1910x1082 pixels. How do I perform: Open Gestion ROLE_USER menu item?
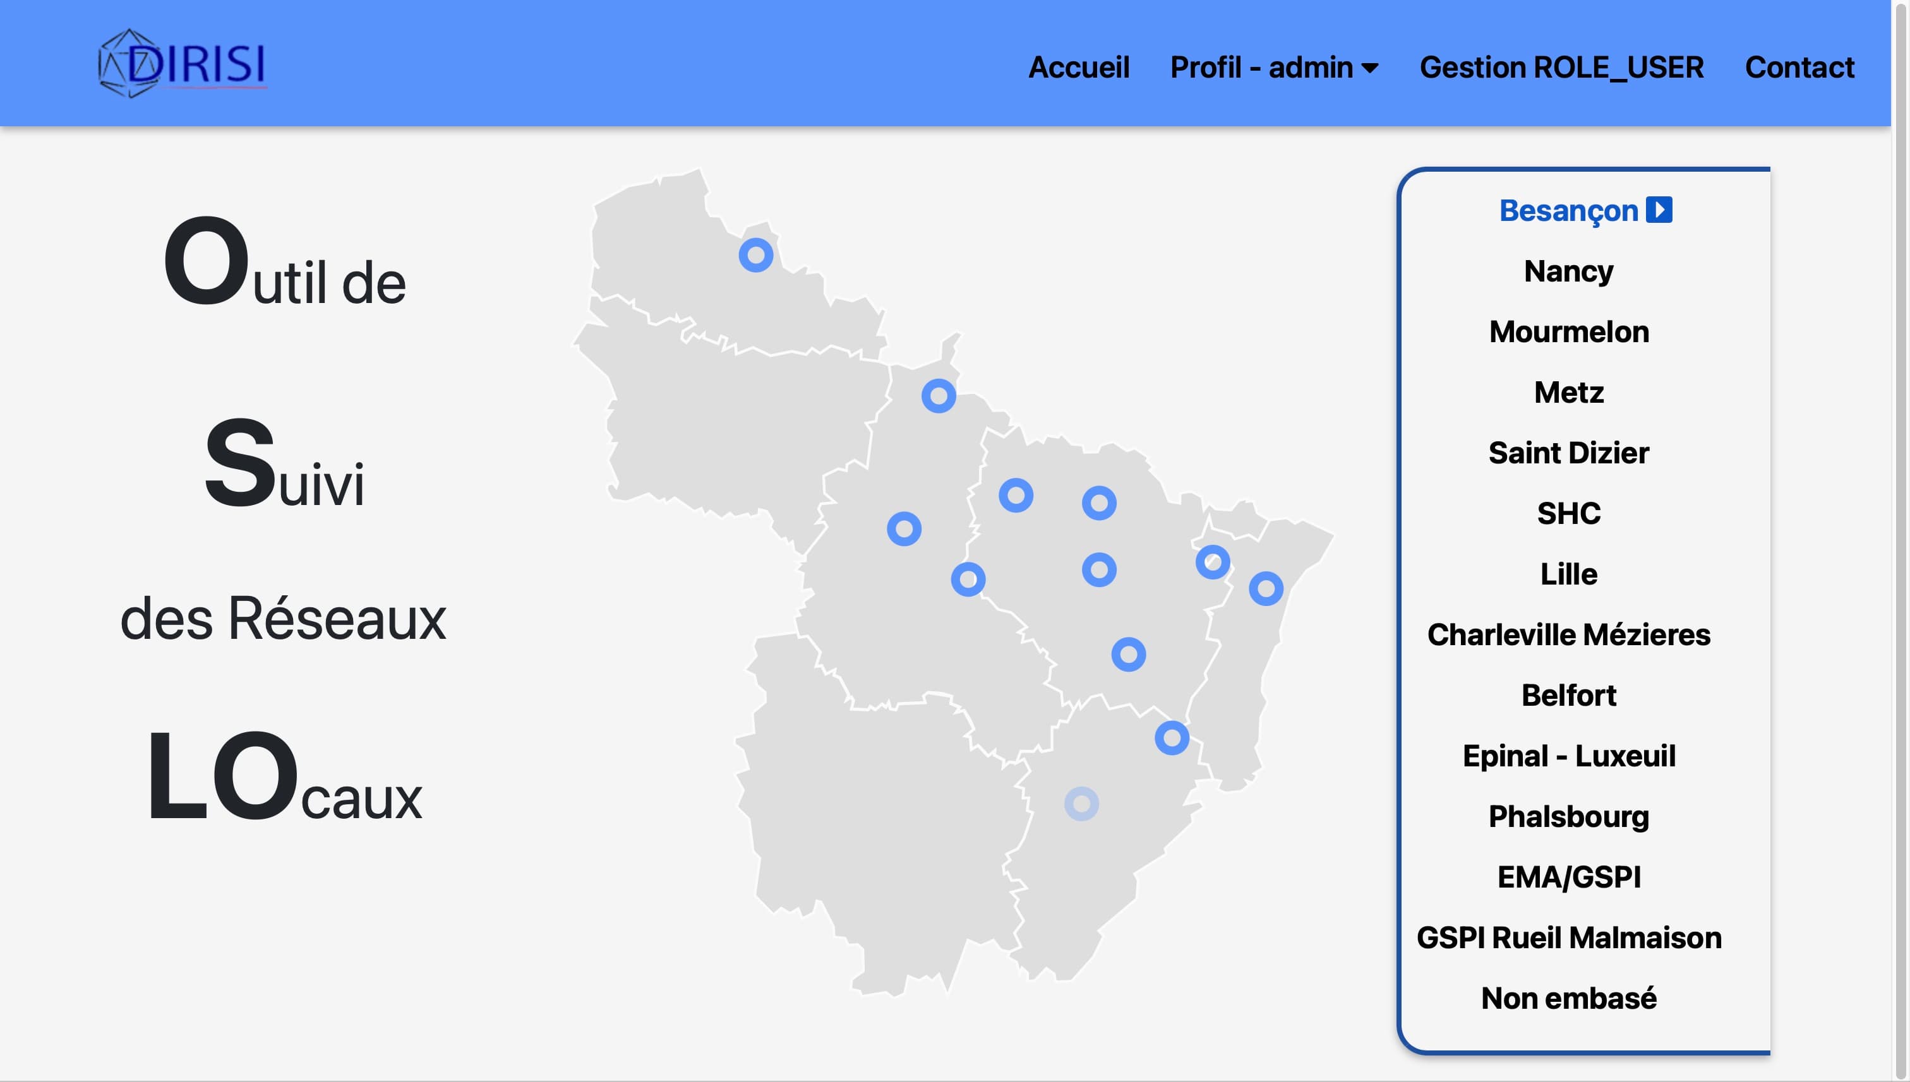(1561, 68)
